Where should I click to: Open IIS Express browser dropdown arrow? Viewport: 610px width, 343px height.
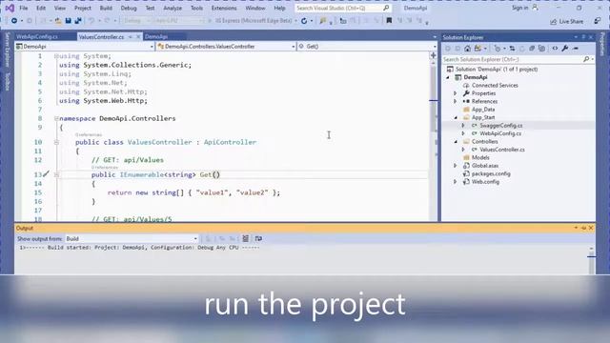pos(296,21)
